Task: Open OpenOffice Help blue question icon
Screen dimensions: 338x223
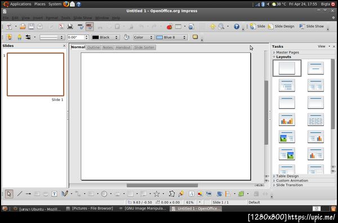Action: [x=237, y=27]
